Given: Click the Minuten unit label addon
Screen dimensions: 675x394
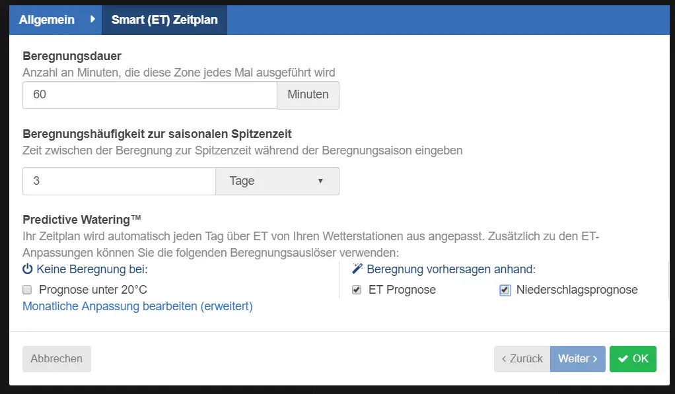Looking at the screenshot, I should point(308,95).
